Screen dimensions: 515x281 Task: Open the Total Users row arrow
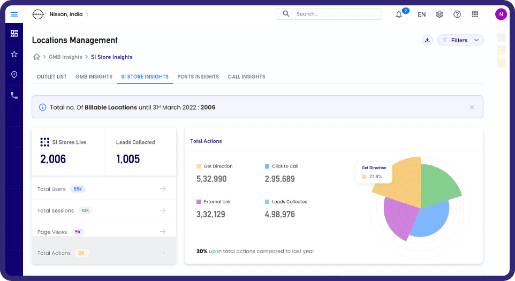coord(163,189)
